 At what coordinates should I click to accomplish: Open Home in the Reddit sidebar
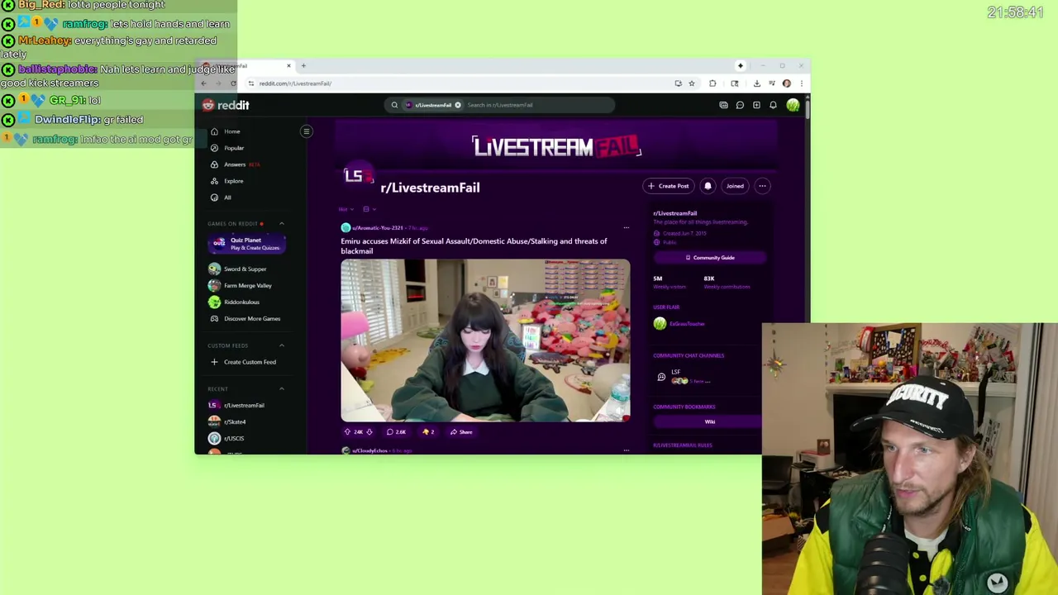pos(231,131)
